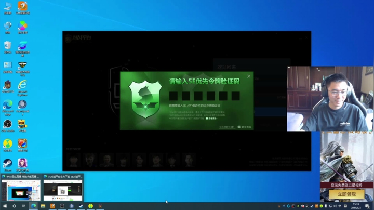
Task: Open Task View on the taskbar
Action: (23, 206)
